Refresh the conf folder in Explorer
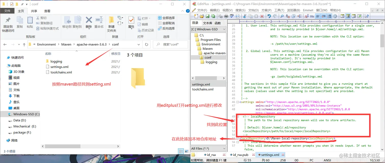The width and height of the screenshot is (385, 163). (x=147, y=44)
